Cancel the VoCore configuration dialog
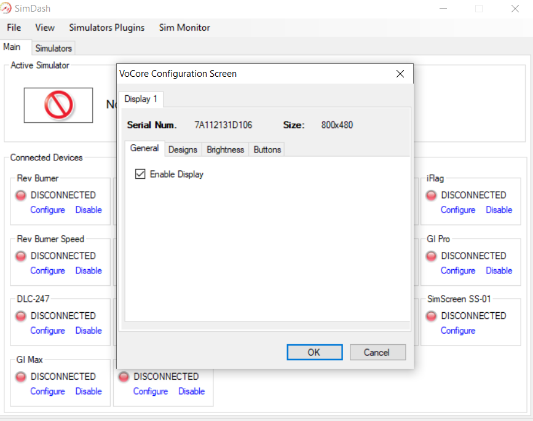Viewport: 533px width, 421px height. pos(377,352)
